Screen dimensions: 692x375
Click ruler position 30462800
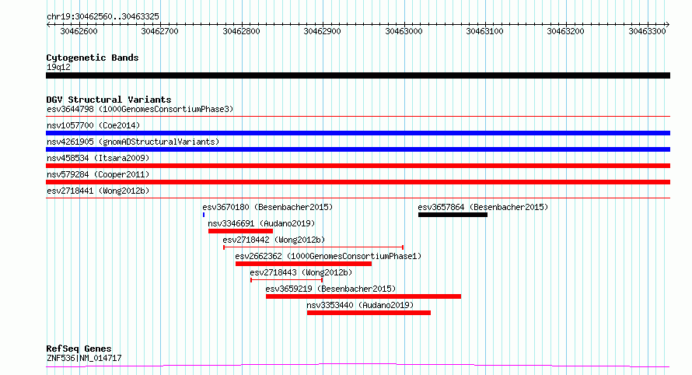coord(241,31)
